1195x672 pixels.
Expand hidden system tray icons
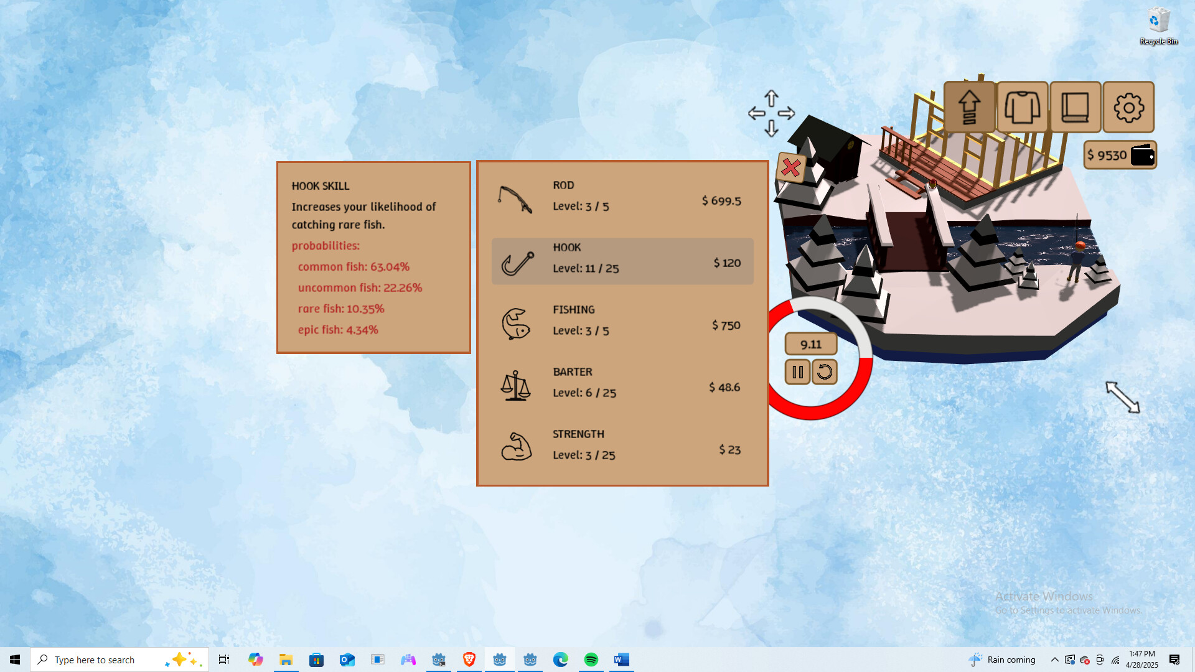[x=1054, y=660]
